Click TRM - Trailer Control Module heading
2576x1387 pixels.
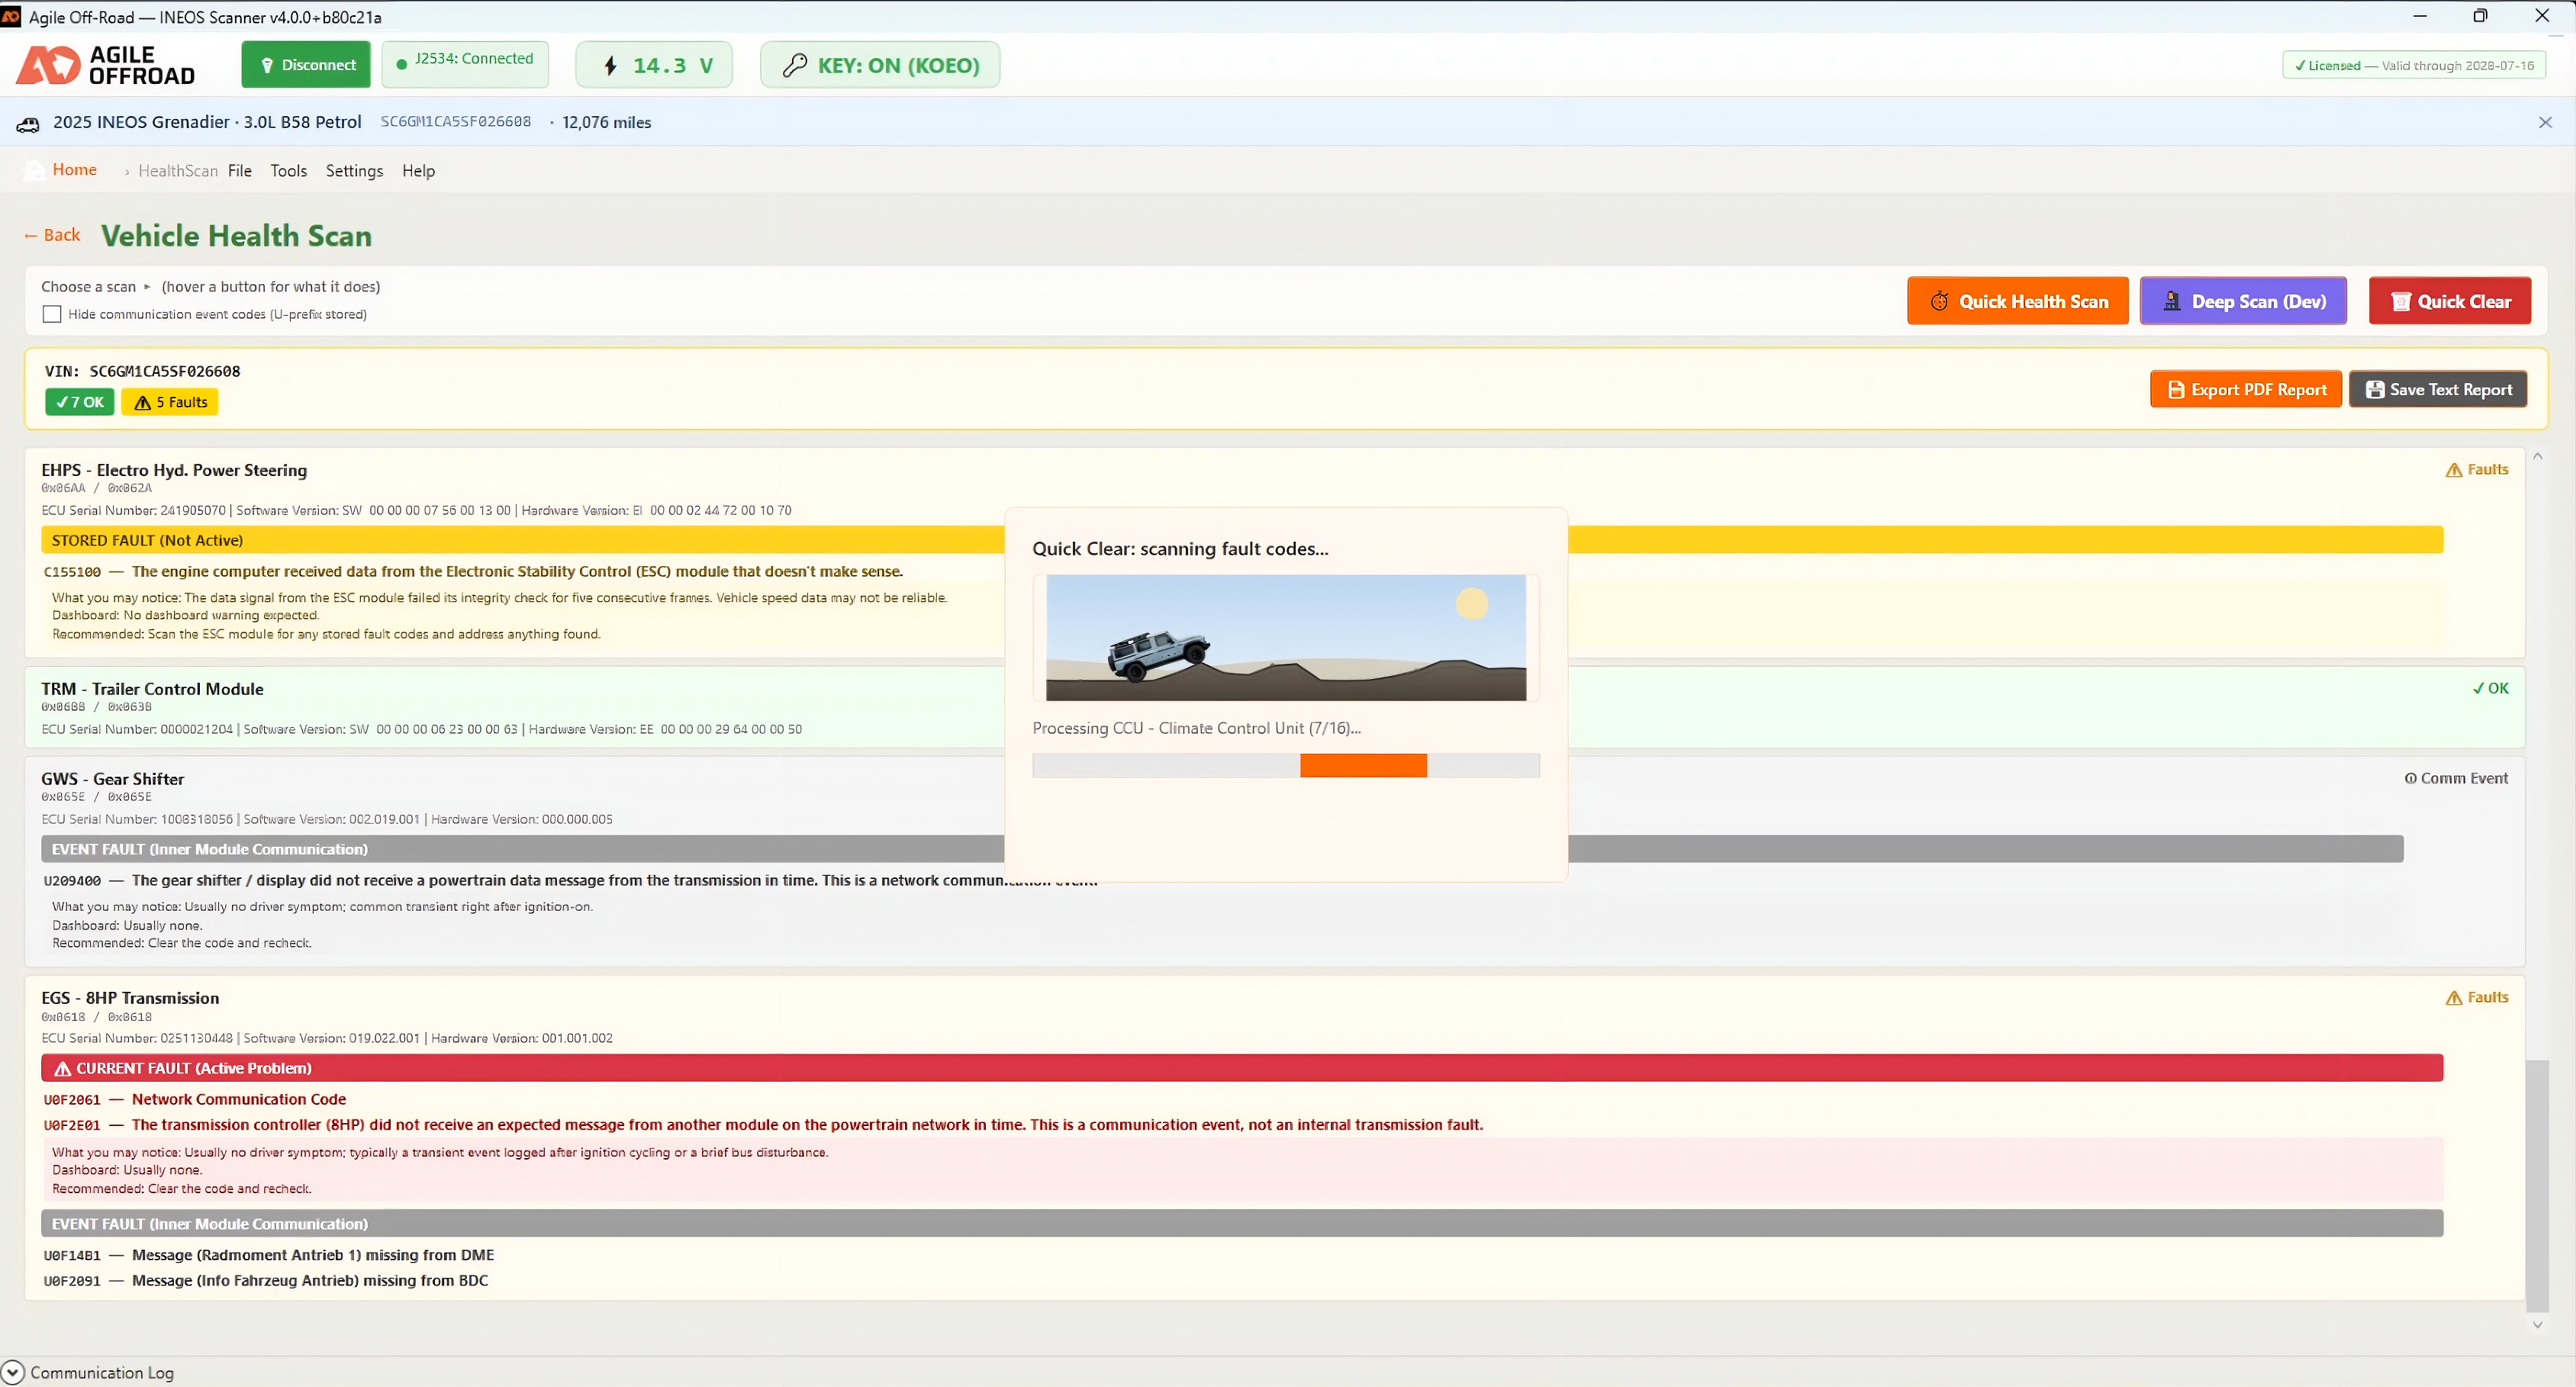[x=152, y=690]
